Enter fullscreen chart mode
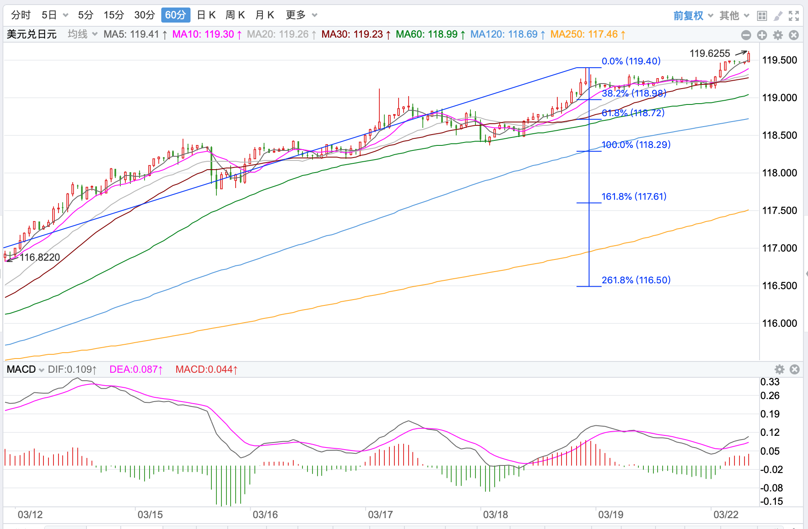 [794, 16]
